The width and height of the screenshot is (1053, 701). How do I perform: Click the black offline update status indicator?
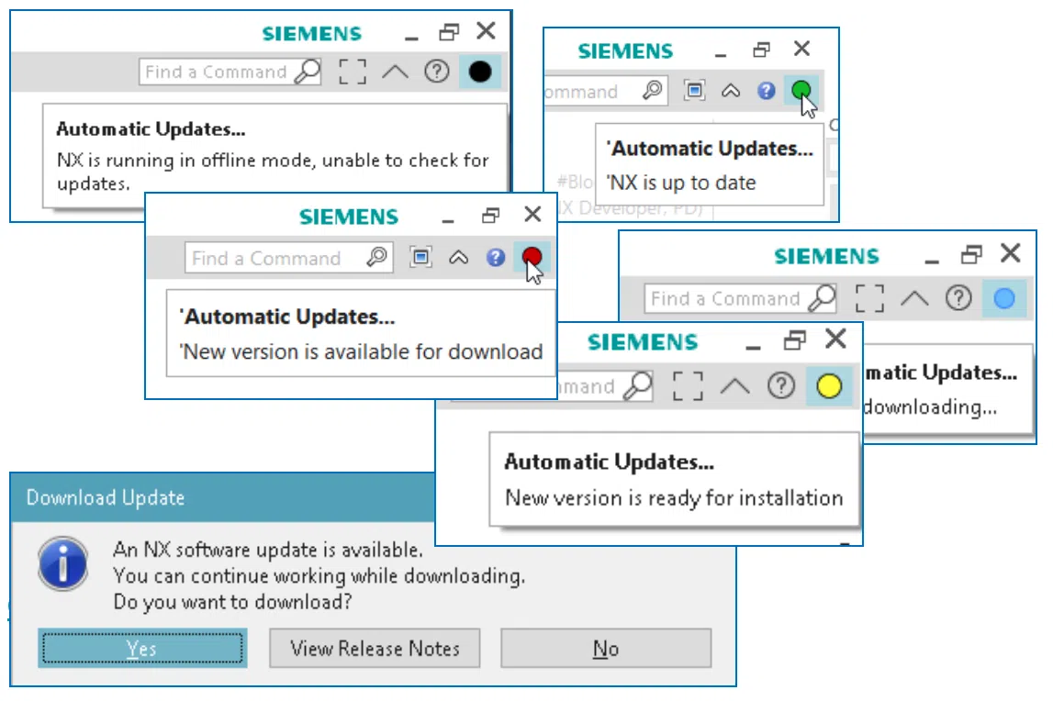pyautogui.click(x=479, y=72)
